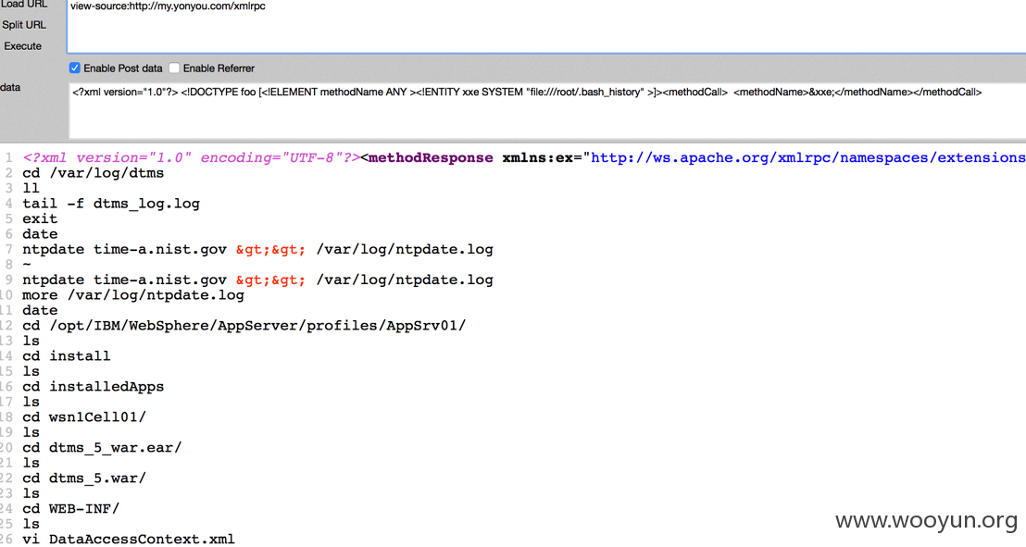Click the 'cd WEB-INF/' line
1026x547 pixels.
(x=70, y=508)
